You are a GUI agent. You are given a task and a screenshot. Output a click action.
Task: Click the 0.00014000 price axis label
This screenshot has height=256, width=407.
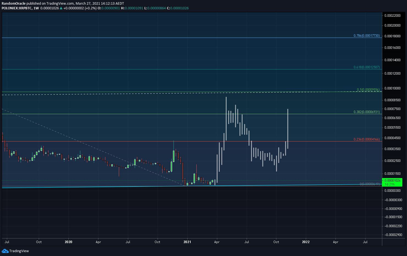click(392, 60)
